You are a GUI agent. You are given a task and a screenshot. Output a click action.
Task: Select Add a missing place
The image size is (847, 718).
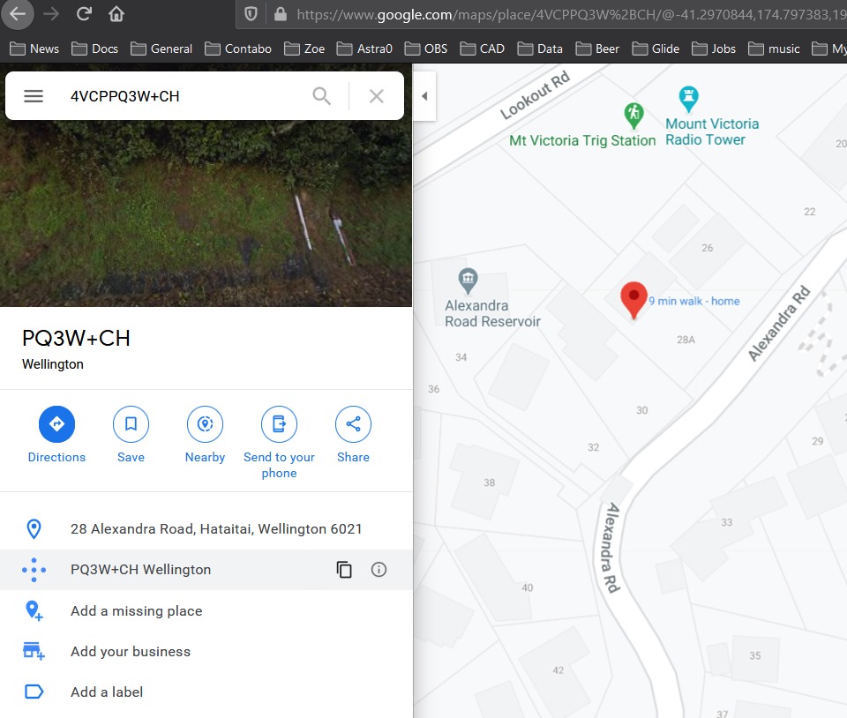click(136, 610)
